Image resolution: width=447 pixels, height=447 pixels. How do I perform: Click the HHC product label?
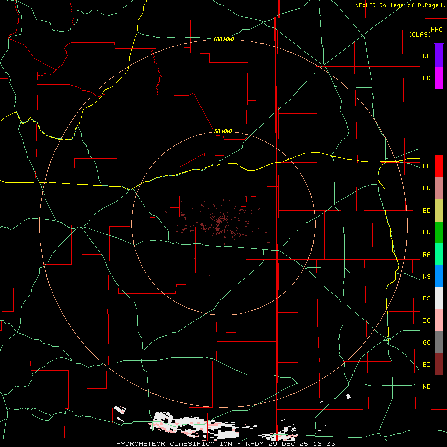(x=436, y=30)
